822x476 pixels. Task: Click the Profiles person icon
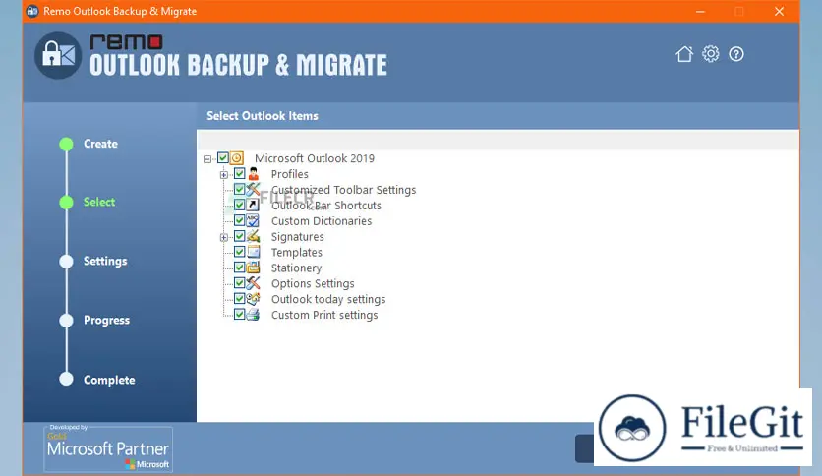point(254,173)
